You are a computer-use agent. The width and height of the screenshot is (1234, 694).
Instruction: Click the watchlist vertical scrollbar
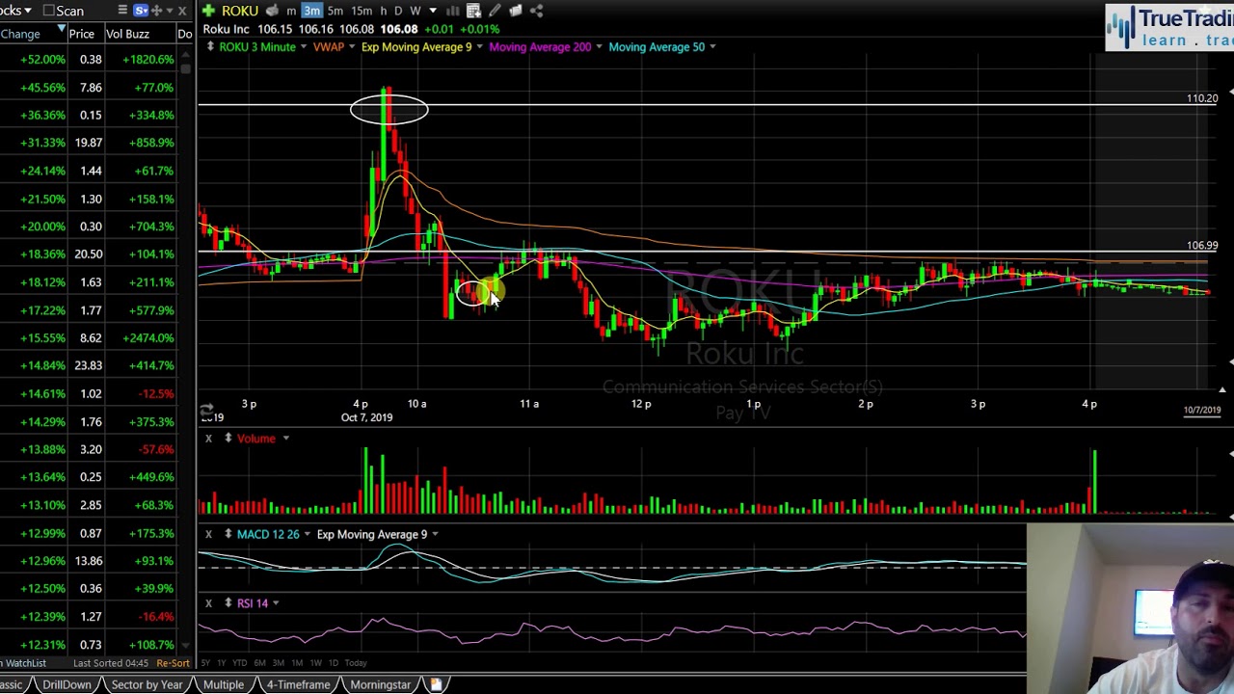point(186,71)
